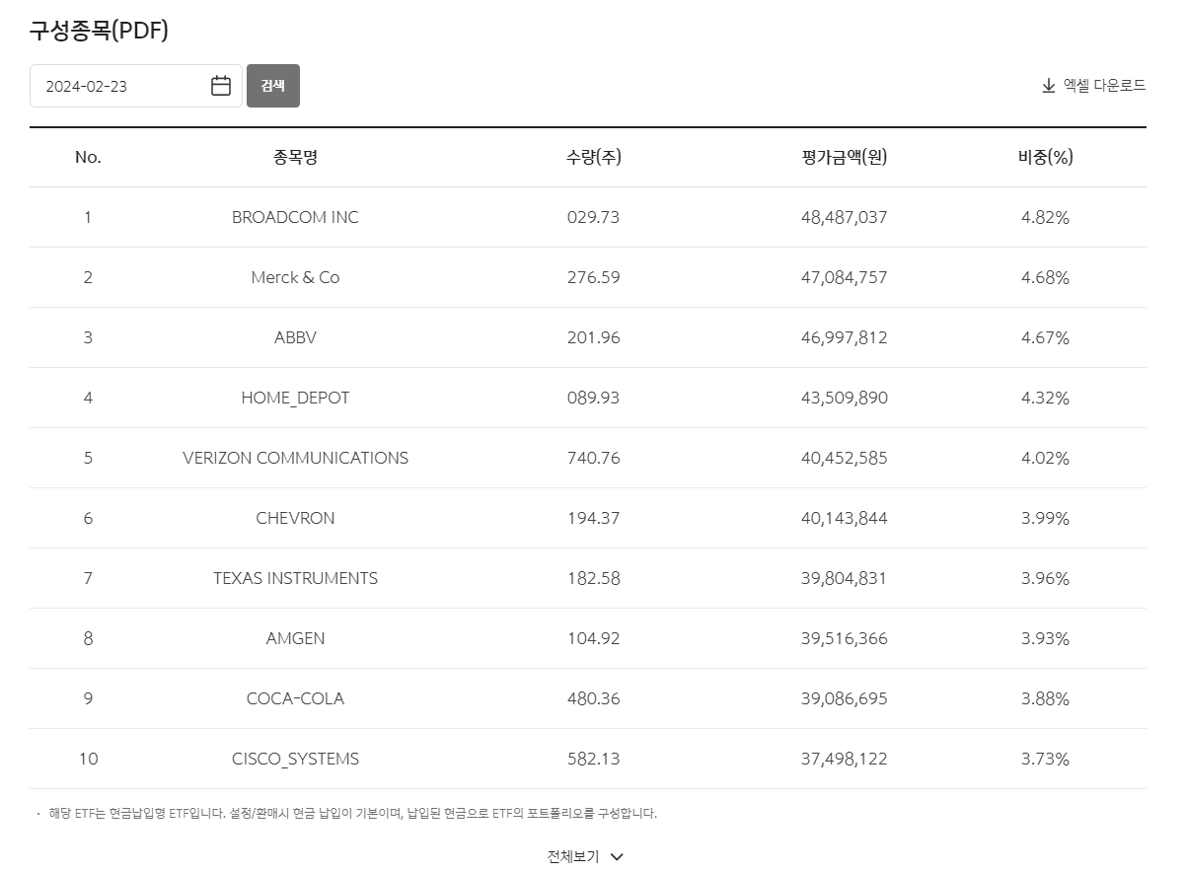The image size is (1185, 874).
Task: Click the No. column header
Action: [88, 157]
